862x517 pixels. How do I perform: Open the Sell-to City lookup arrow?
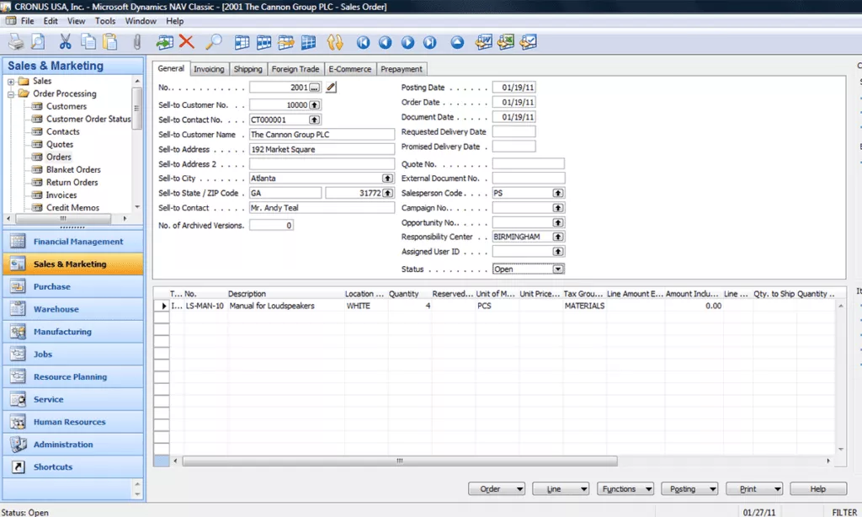[x=387, y=179]
